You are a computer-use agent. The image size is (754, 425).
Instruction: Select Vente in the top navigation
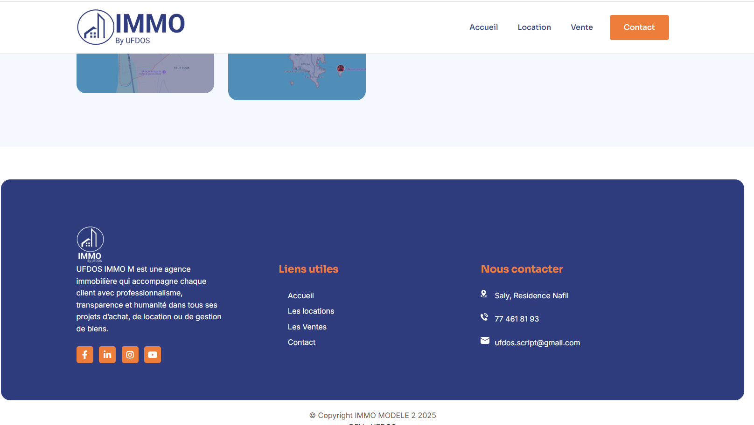pos(581,27)
